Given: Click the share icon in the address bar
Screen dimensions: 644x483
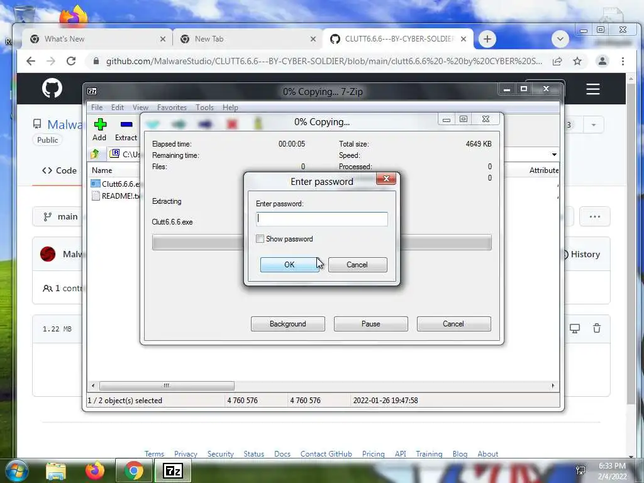Looking at the screenshot, I should tap(557, 61).
